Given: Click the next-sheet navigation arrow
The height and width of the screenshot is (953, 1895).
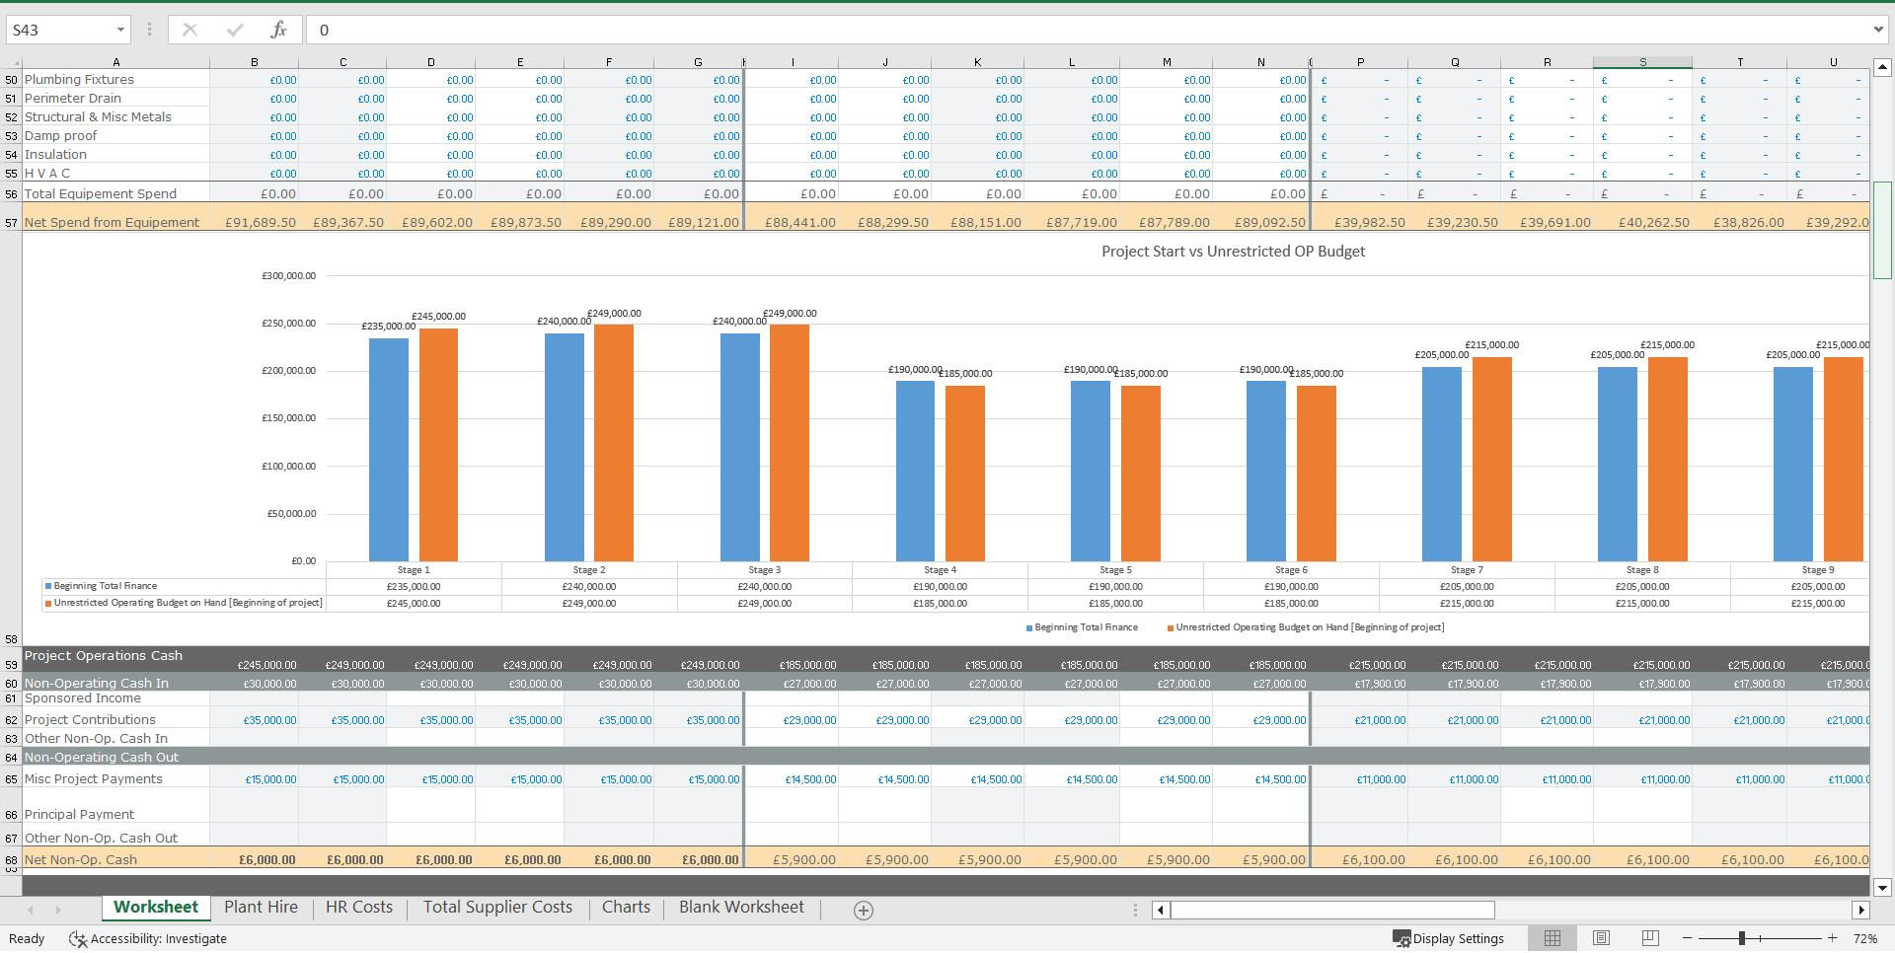Looking at the screenshot, I should click(x=58, y=910).
